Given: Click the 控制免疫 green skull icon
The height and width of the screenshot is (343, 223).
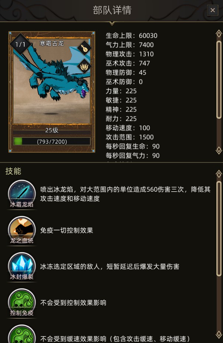Looking at the screenshot, I should [x=22, y=302].
